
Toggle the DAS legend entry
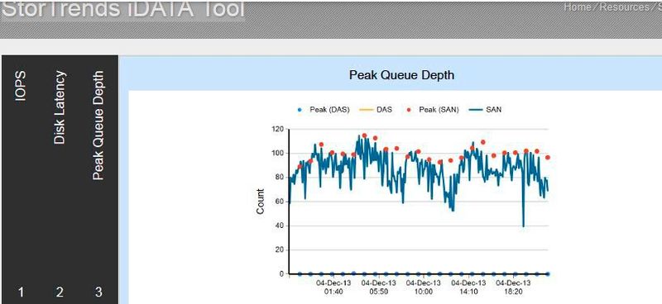pyautogui.click(x=376, y=110)
